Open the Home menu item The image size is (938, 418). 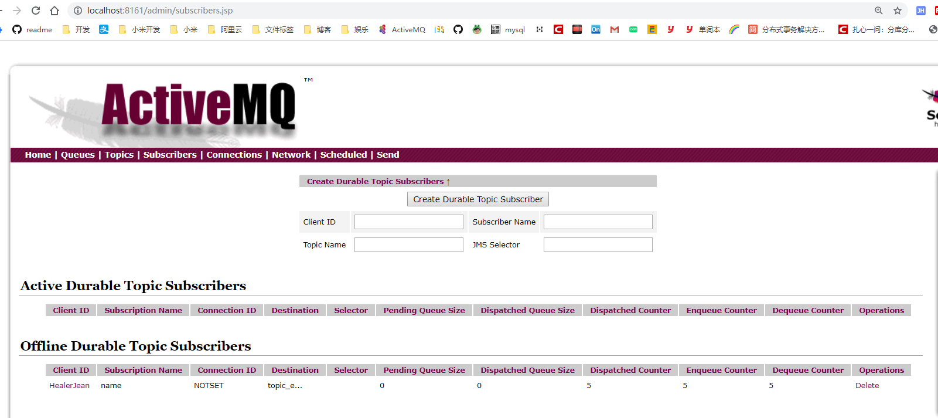coord(38,155)
